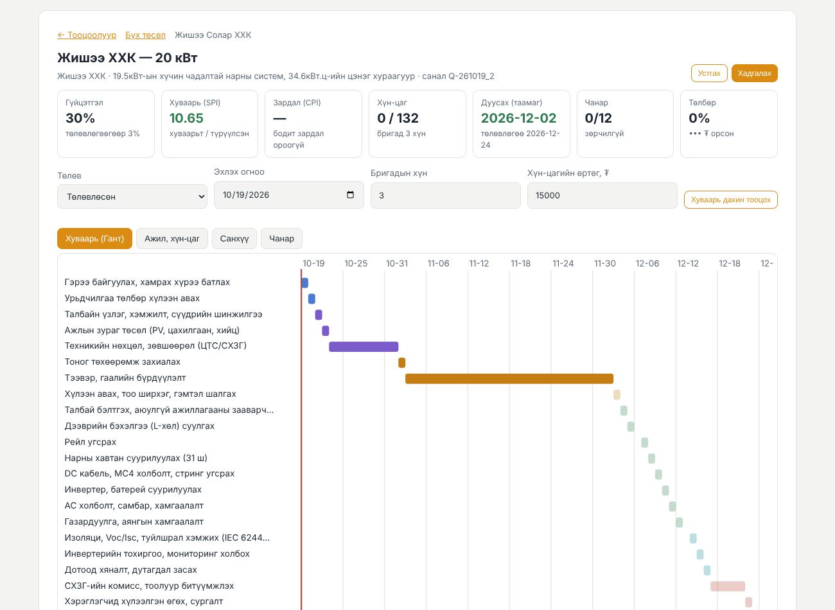
Task: Click task row Ажлын зураг төсөл
Action: 152,330
